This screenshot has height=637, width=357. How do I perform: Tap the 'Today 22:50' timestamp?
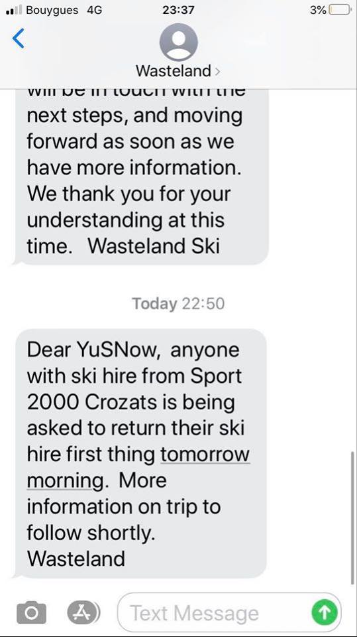(x=178, y=304)
